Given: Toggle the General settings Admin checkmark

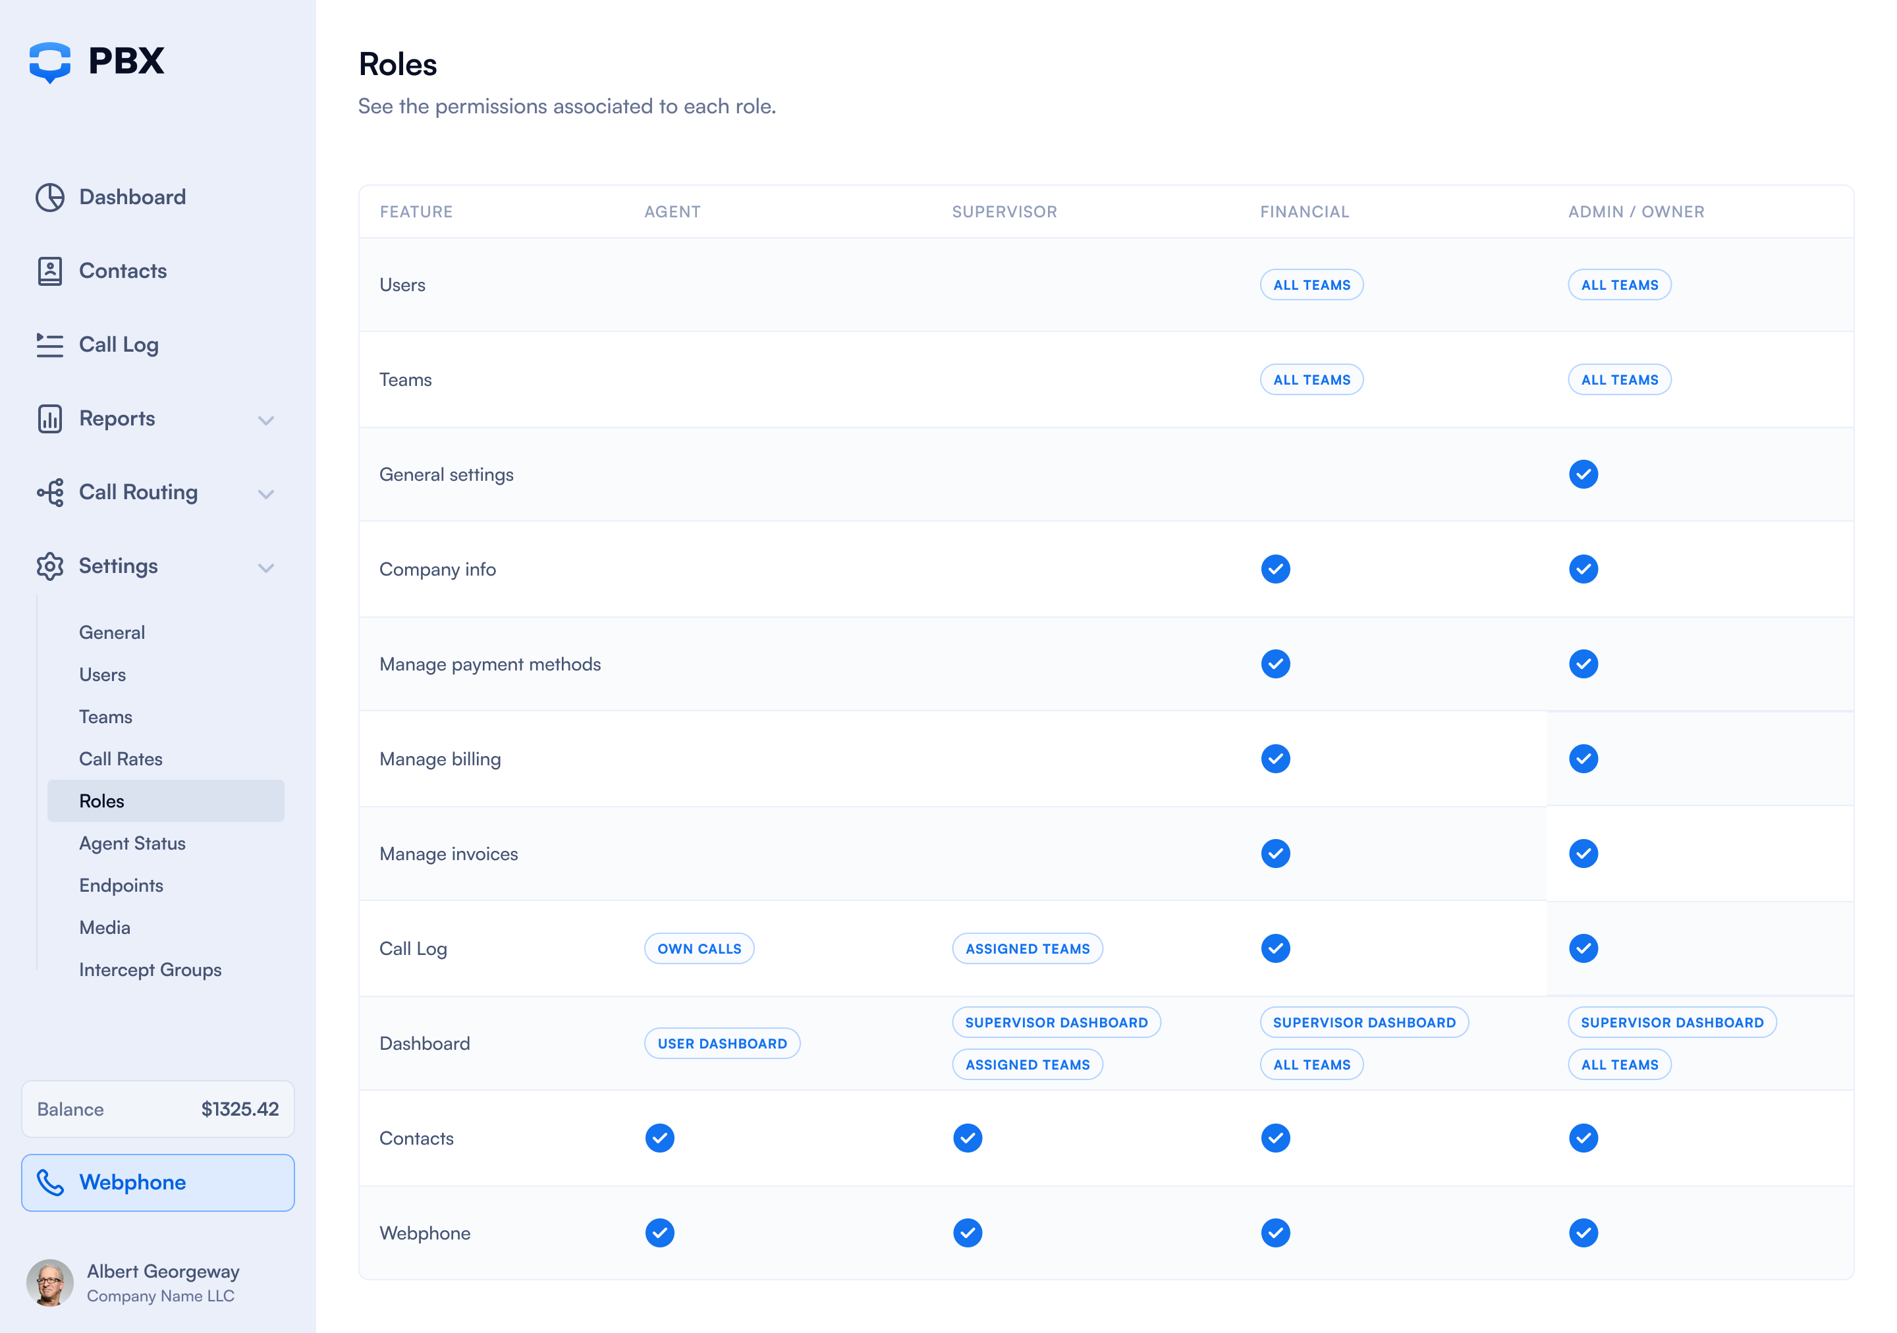Looking at the screenshot, I should [1583, 475].
